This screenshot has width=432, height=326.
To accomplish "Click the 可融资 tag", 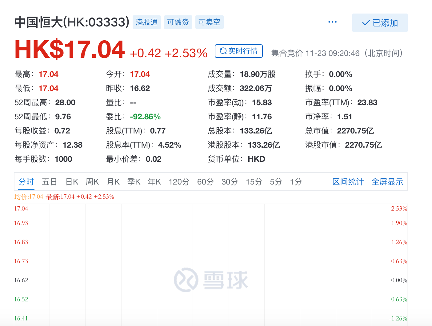I will [x=178, y=22].
